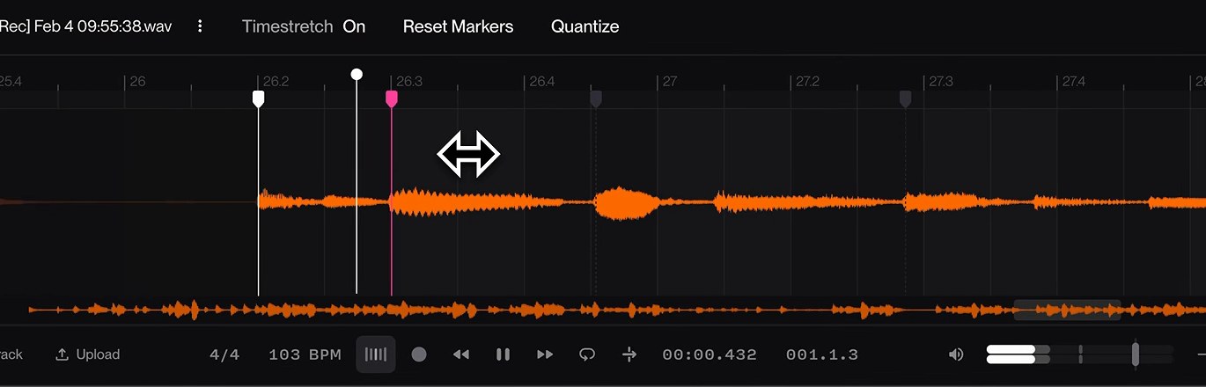
Task: Click the 001.1.3 bar position display
Action: pyautogui.click(x=822, y=355)
